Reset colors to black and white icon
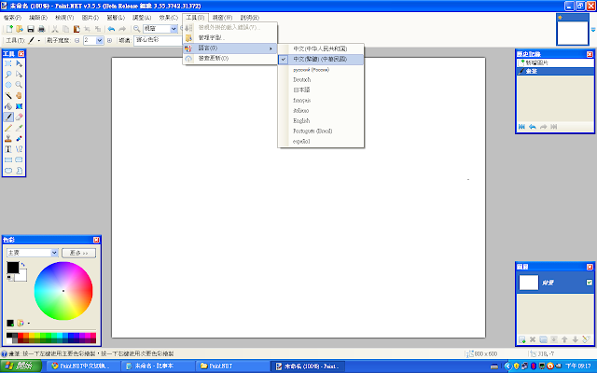Image resolution: width=597 pixels, height=373 pixels. [x=9, y=278]
